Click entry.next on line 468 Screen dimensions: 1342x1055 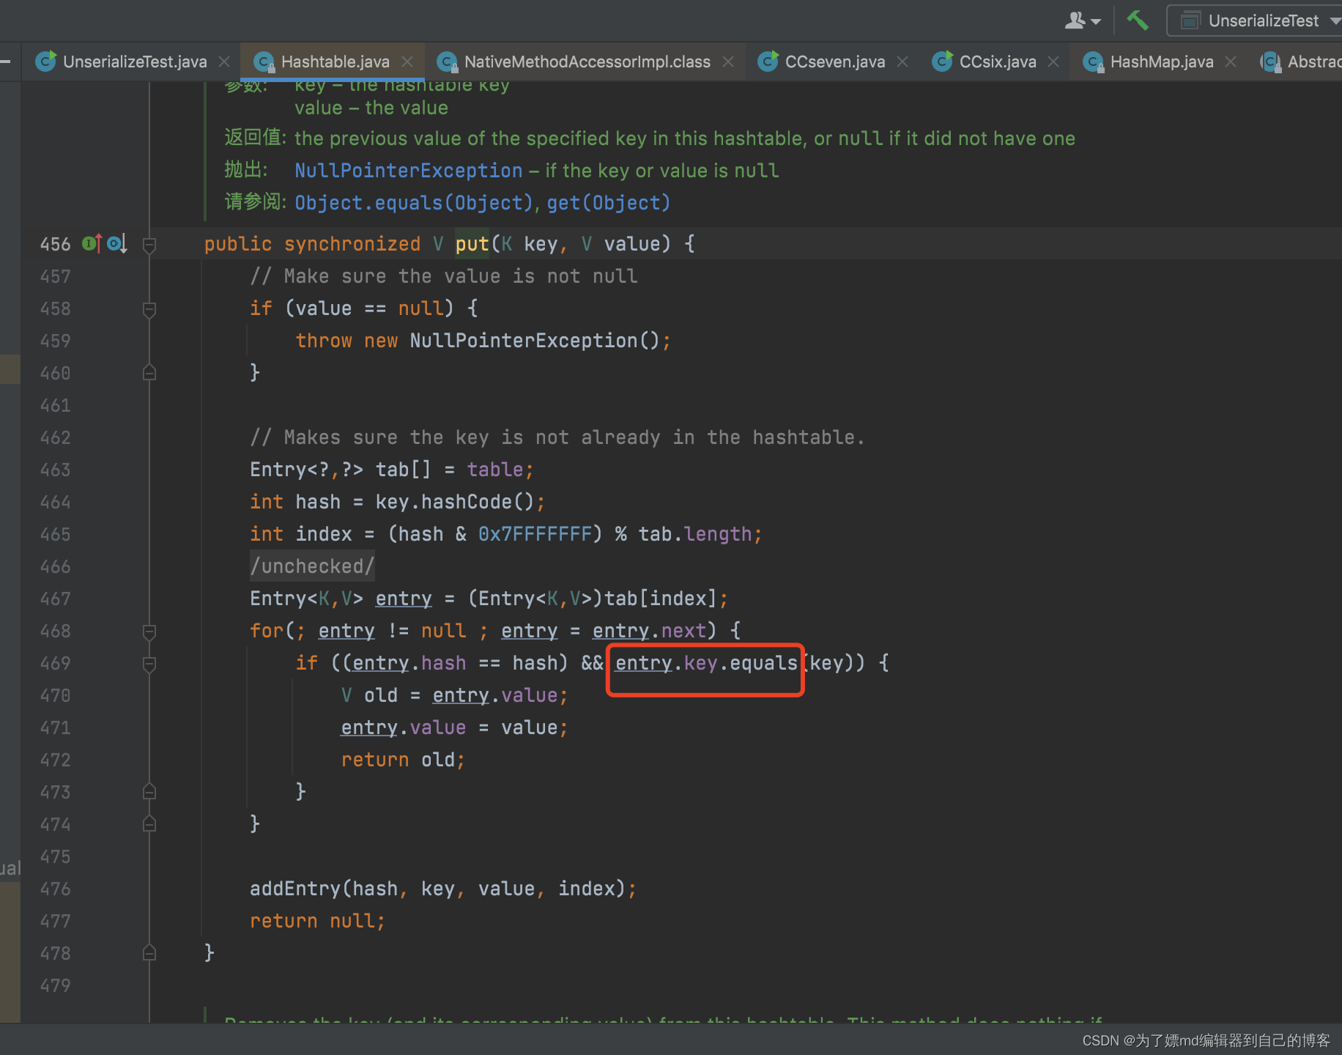[x=649, y=631]
